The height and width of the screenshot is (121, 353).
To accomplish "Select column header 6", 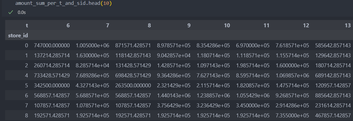I will coord(68,25).
